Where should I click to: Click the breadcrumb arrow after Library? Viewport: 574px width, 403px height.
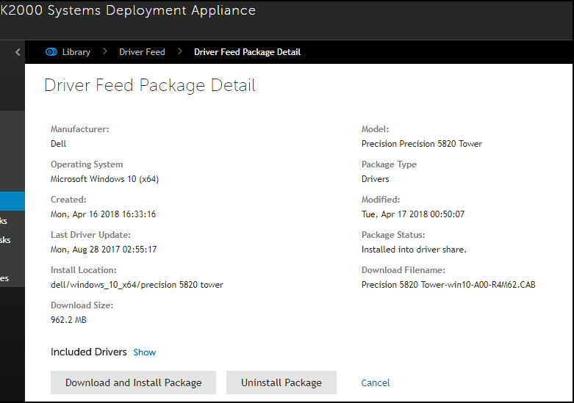tap(104, 52)
